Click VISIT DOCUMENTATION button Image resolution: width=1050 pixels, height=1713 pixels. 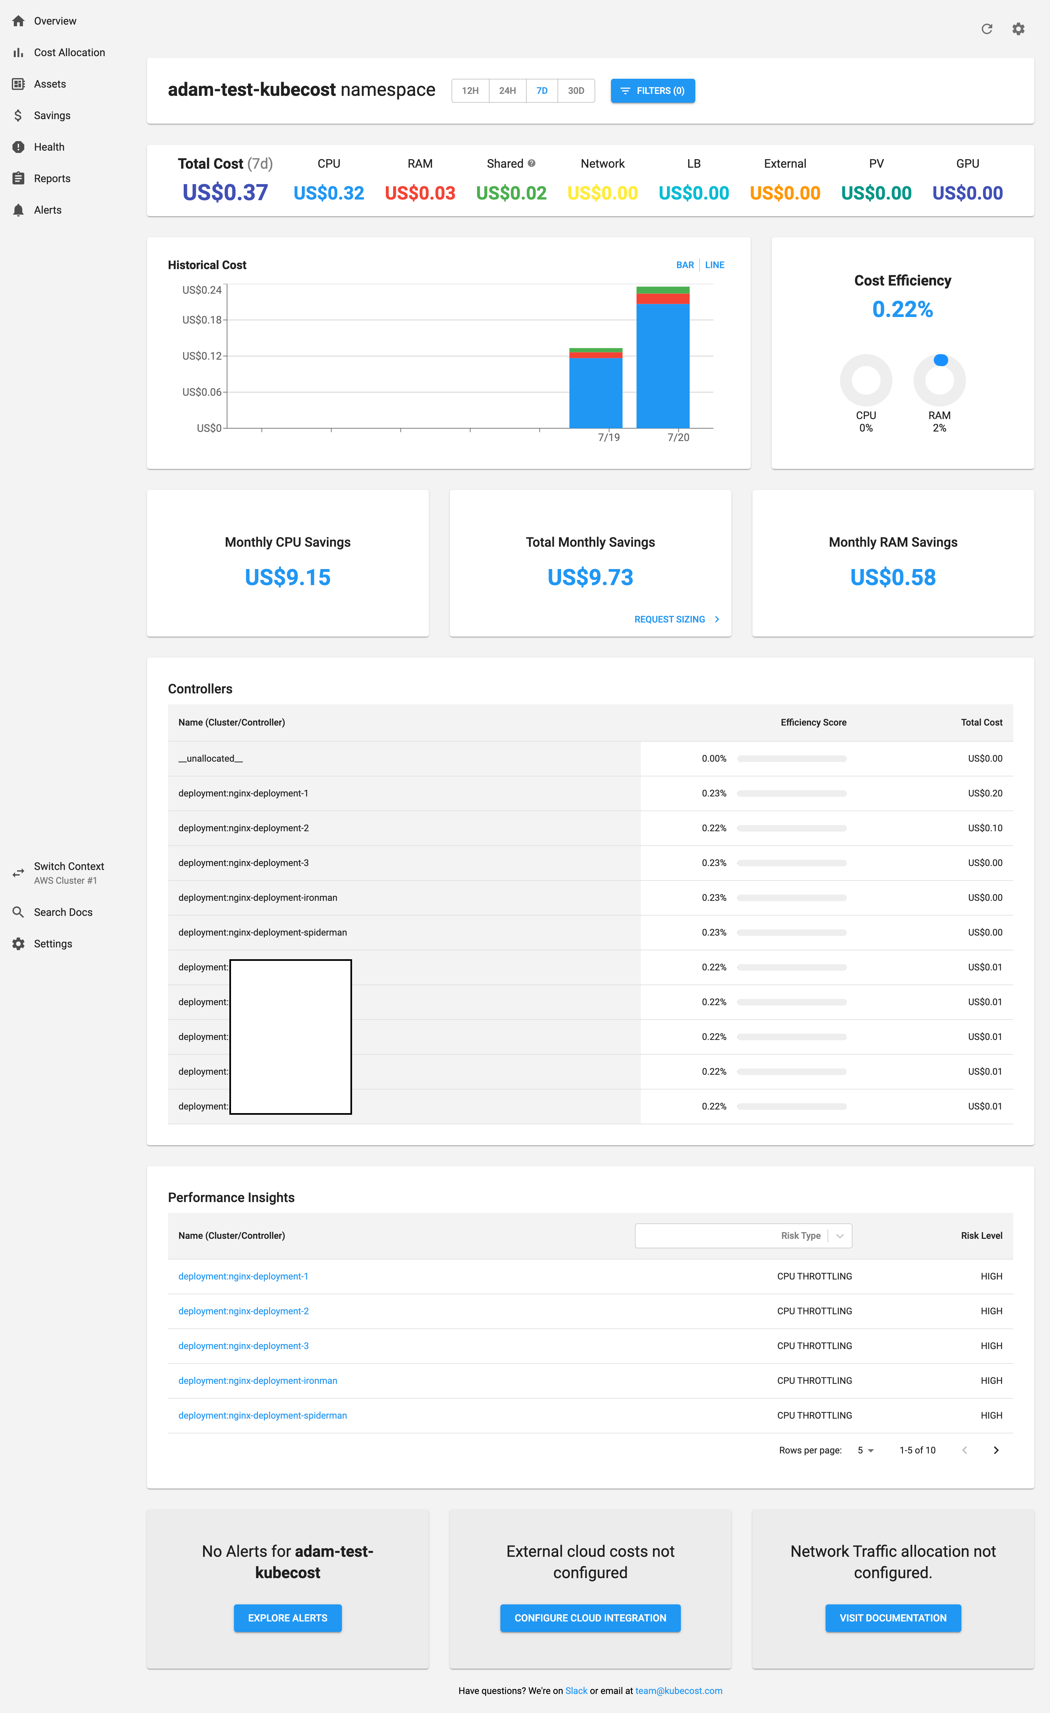coord(893,1618)
